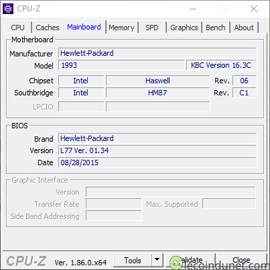
Task: Go to the Memory tab
Action: (x=121, y=28)
